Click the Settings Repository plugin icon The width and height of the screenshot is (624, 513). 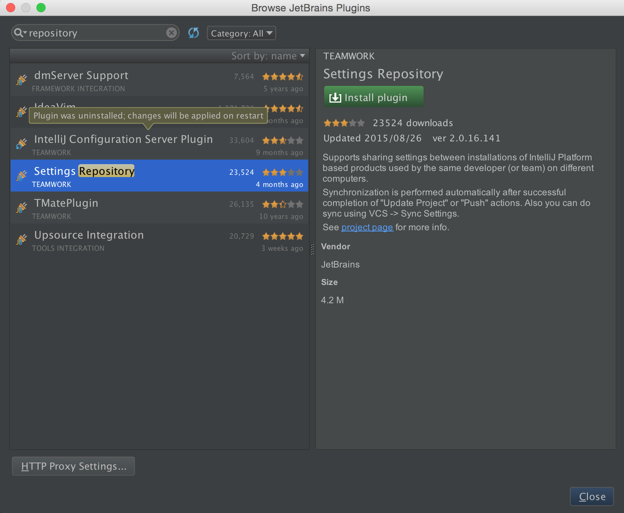22,176
